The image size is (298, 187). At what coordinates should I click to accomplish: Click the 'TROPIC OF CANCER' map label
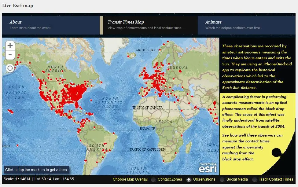[148, 108]
